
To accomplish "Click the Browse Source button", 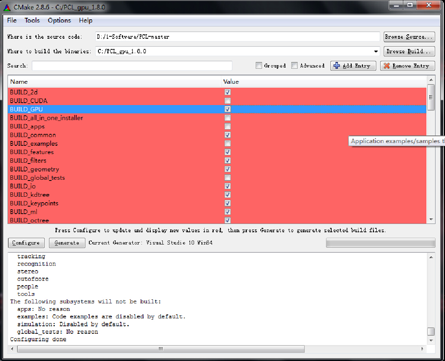I will (409, 37).
